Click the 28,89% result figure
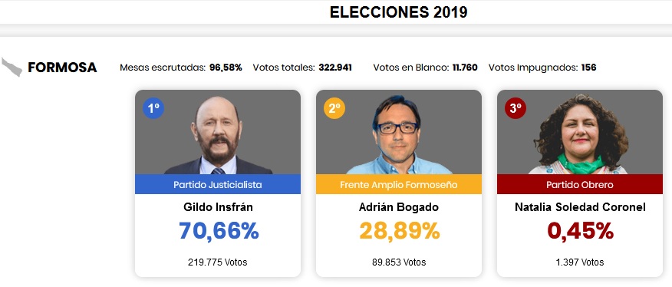 pyautogui.click(x=400, y=231)
